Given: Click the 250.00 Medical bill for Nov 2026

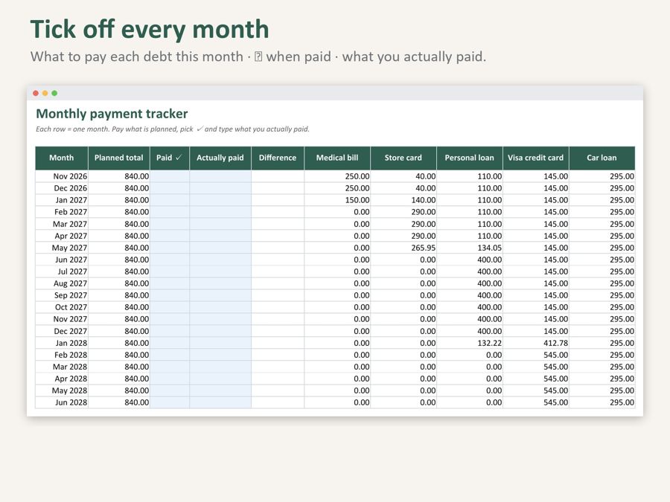Looking at the screenshot, I should 337,176.
